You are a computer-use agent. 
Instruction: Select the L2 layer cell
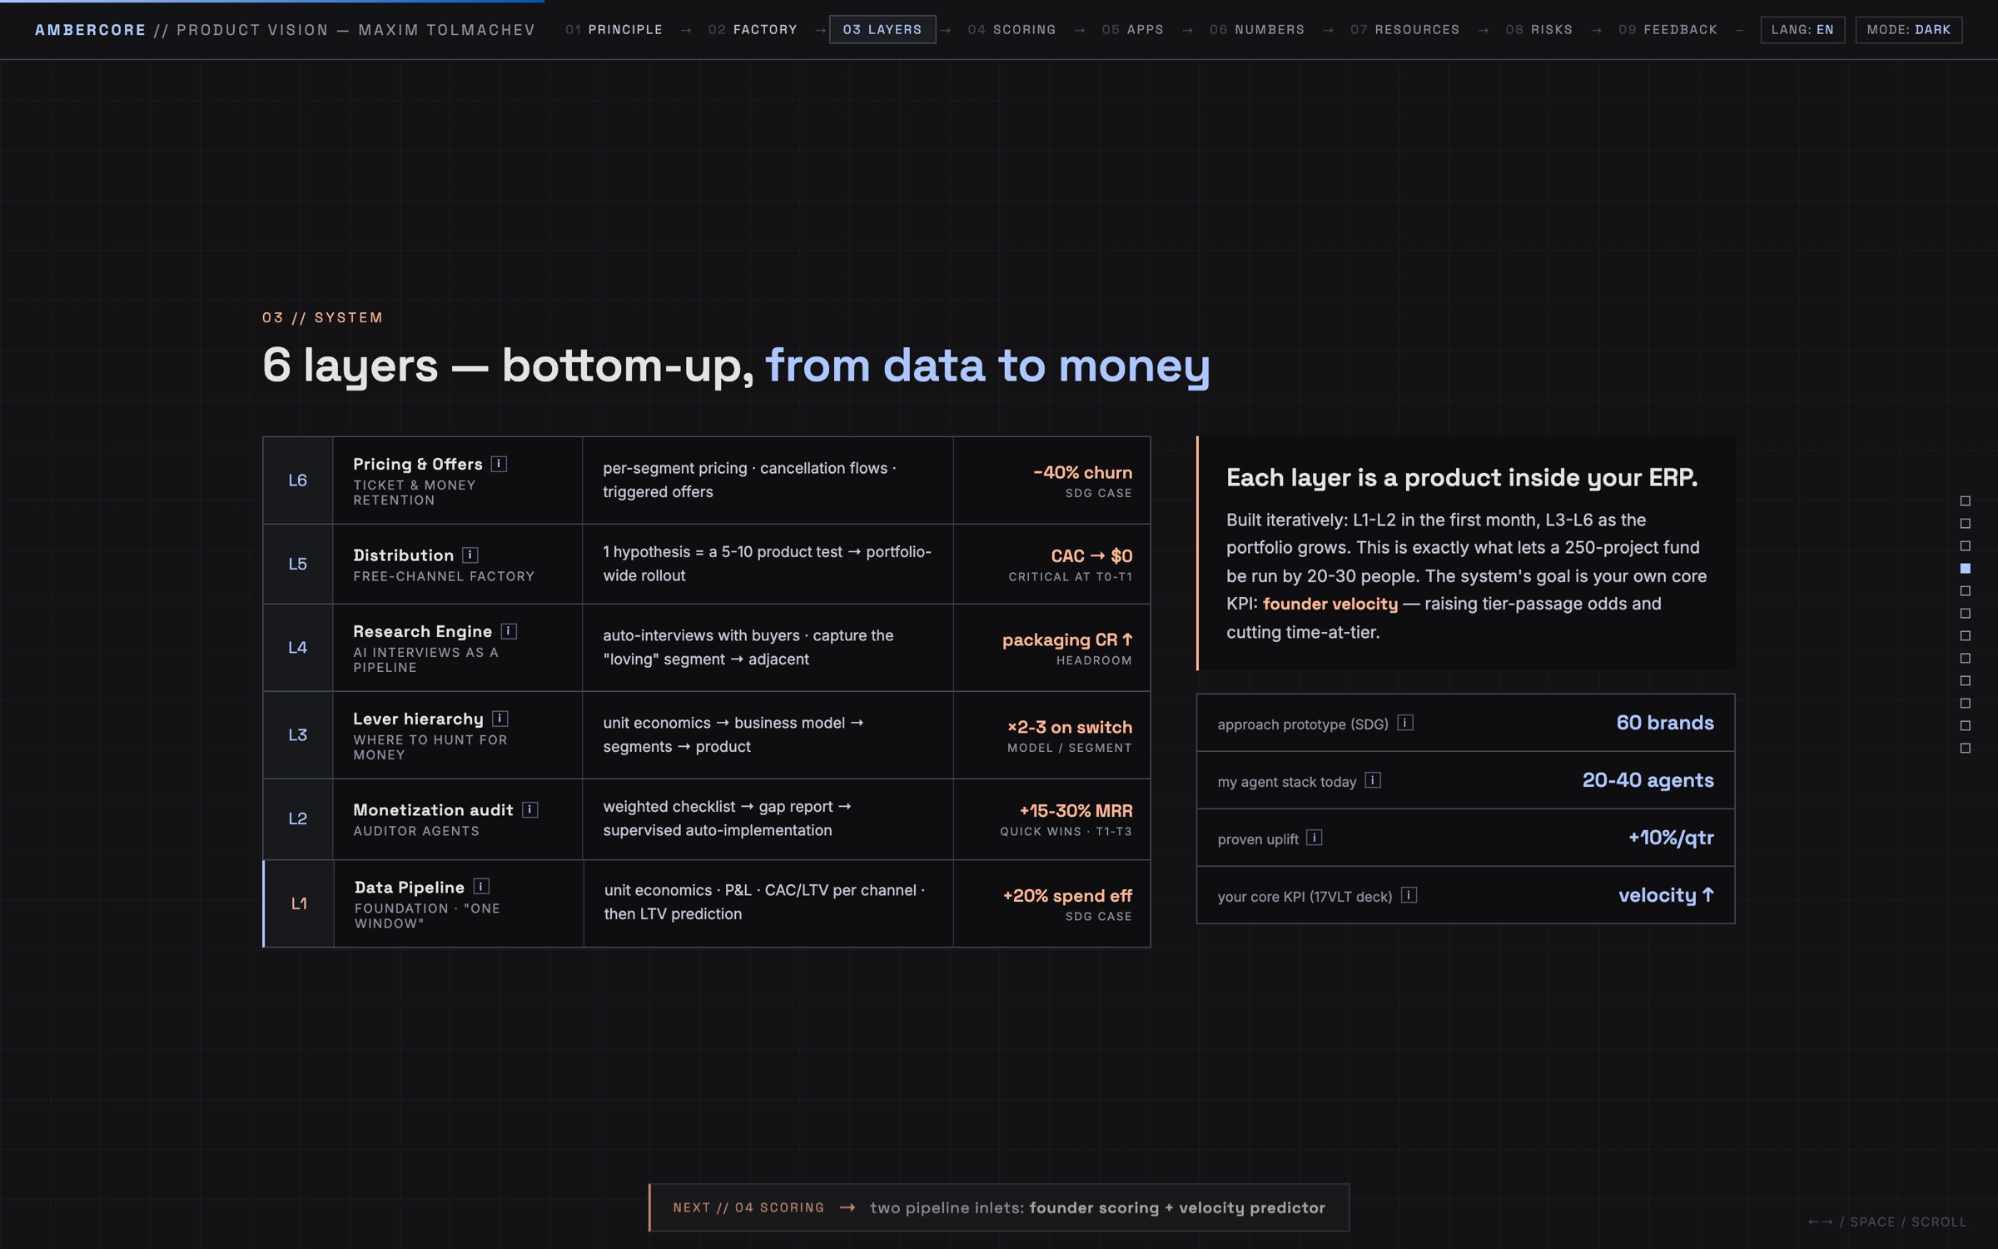click(298, 819)
